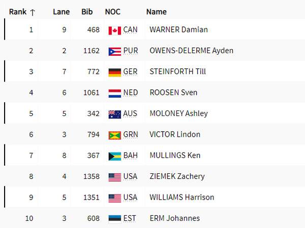Click the Canada flag icon
305x228 pixels.
pos(114,30)
